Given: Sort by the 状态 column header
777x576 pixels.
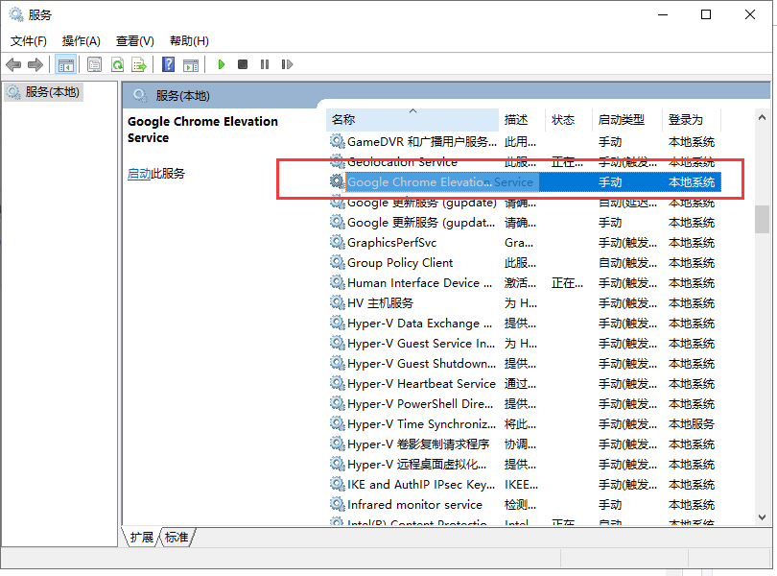Looking at the screenshot, I should 569,120.
